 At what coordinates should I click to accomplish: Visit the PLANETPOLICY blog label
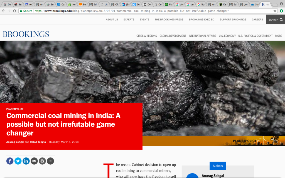tap(15, 109)
